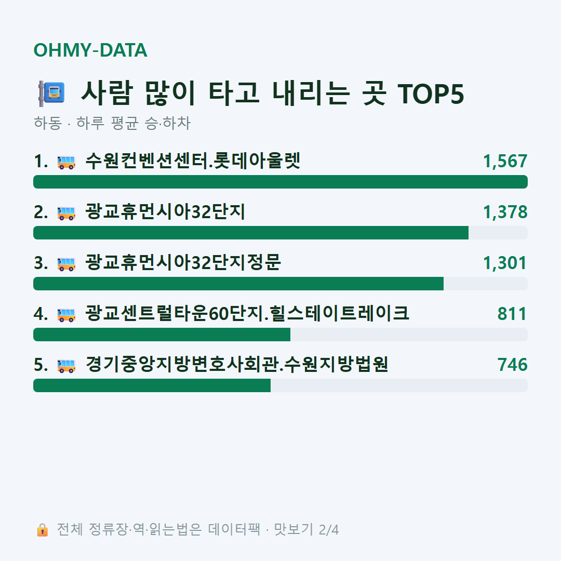Select the 수원컨벤션센터.롯데아울렛 stop name
561x561 pixels.
(193, 161)
